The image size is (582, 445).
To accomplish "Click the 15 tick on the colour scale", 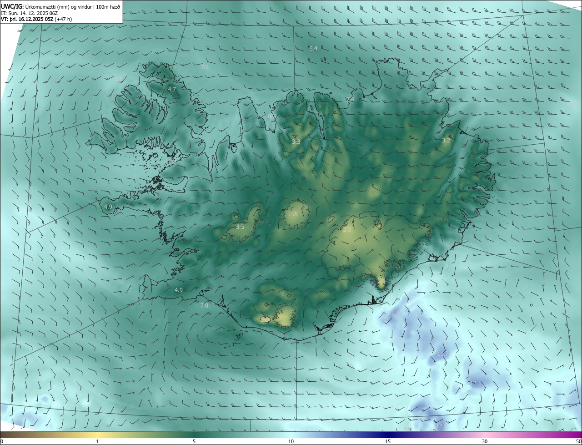I will pyautogui.click(x=388, y=441).
